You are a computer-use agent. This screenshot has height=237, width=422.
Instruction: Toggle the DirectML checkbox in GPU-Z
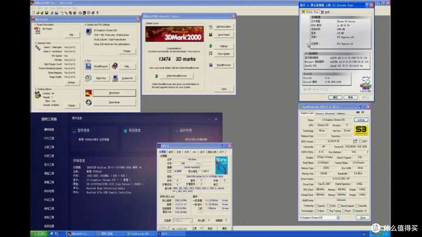point(357,206)
